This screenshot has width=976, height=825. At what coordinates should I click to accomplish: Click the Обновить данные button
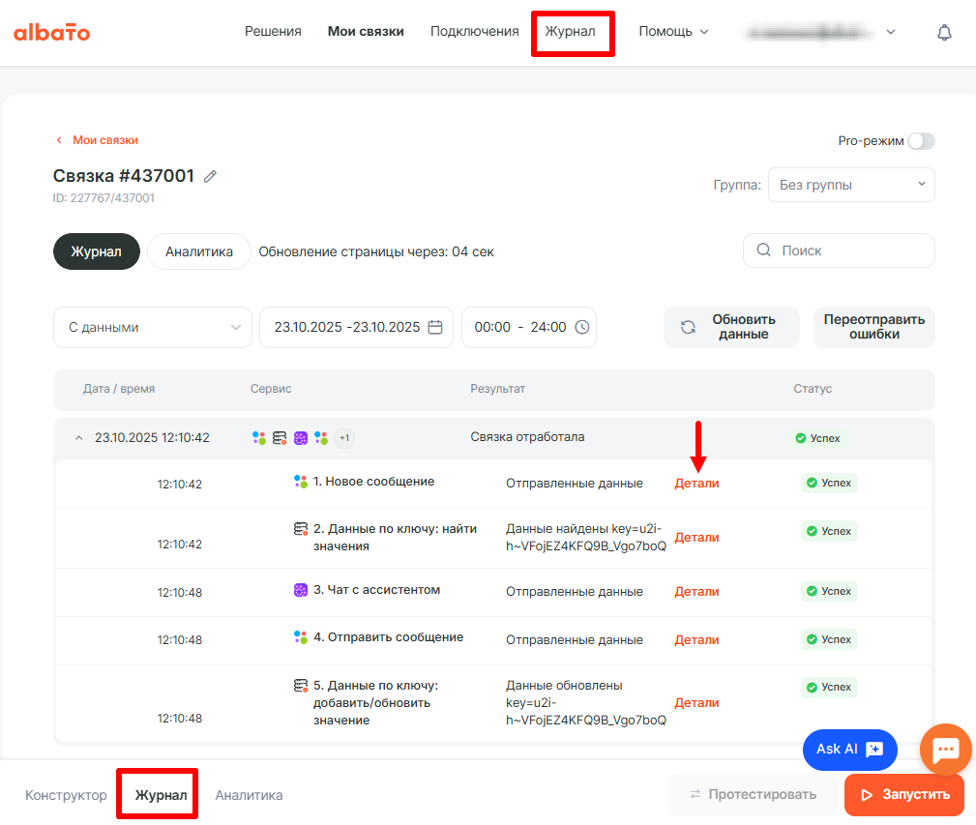point(731,327)
